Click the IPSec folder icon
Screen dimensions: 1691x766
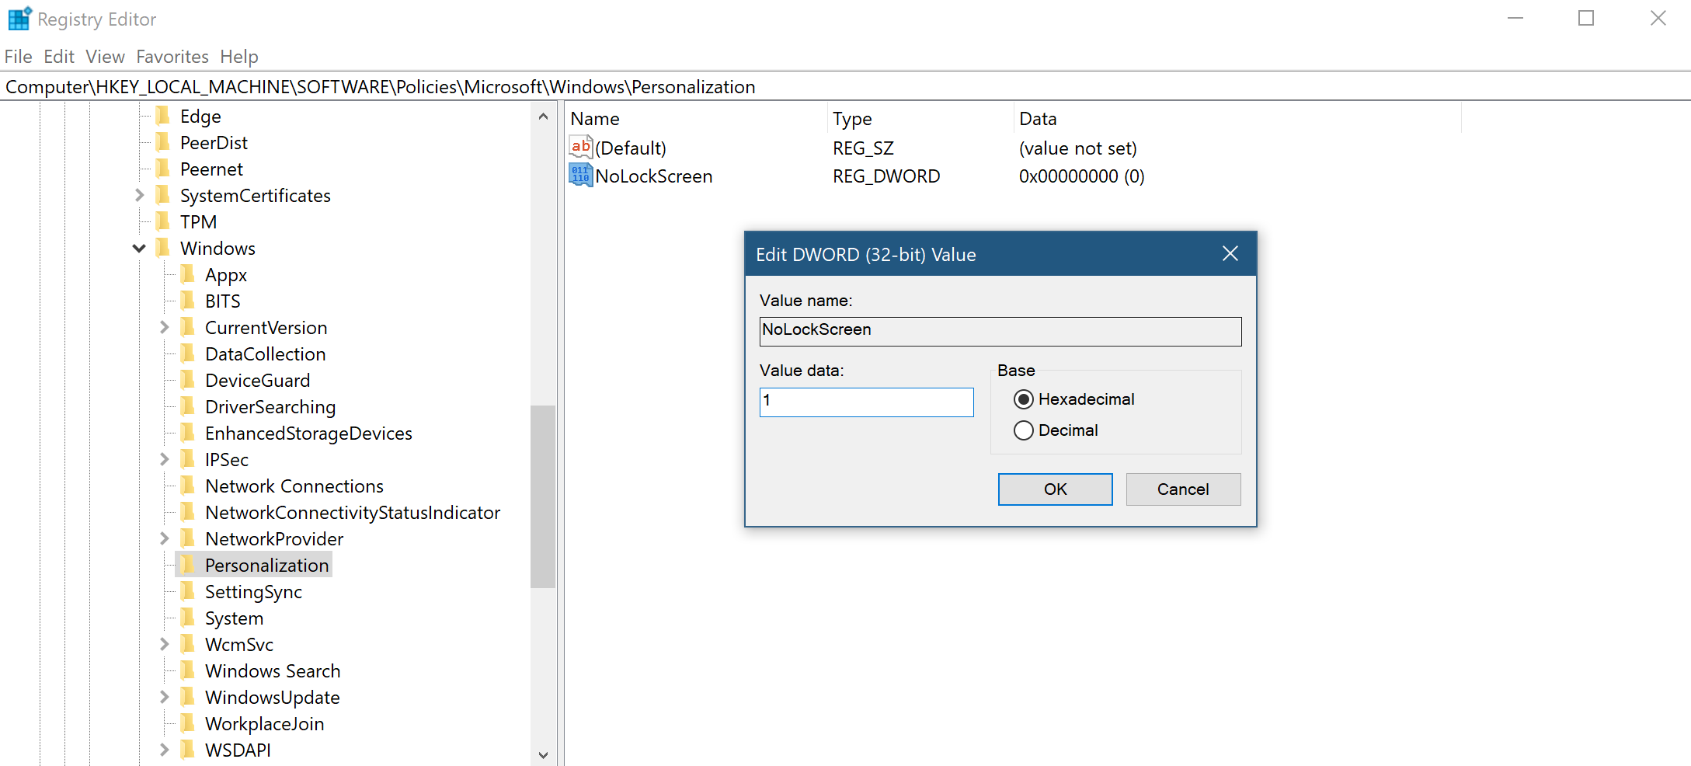coord(188,460)
